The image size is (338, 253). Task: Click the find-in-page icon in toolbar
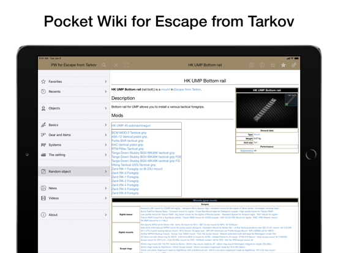tap(252, 65)
